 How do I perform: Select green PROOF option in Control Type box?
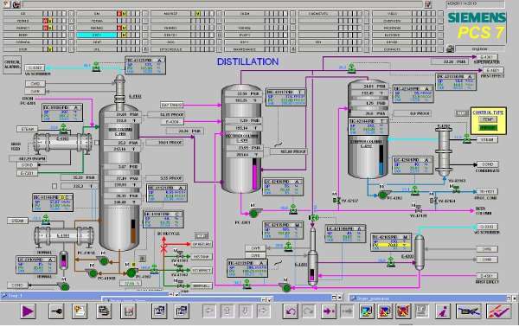tap(488, 127)
